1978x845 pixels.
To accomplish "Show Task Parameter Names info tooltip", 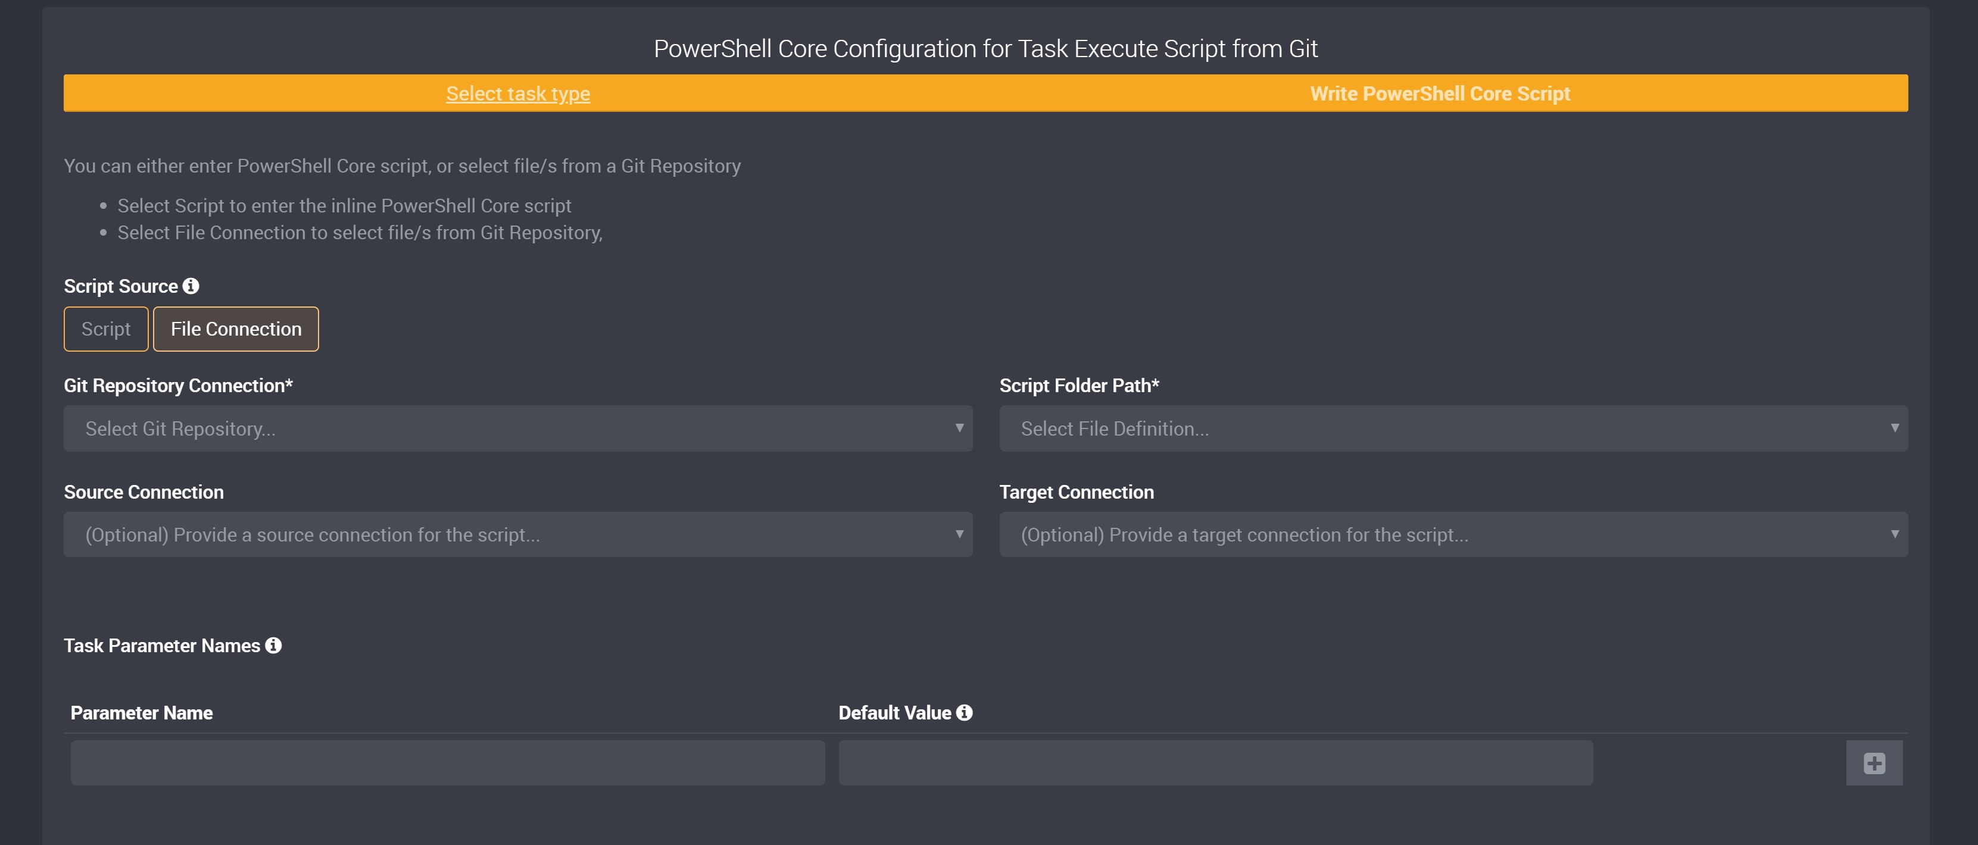I will 273,646.
